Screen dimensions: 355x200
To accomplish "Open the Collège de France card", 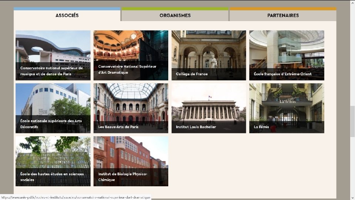I will click(x=209, y=55).
